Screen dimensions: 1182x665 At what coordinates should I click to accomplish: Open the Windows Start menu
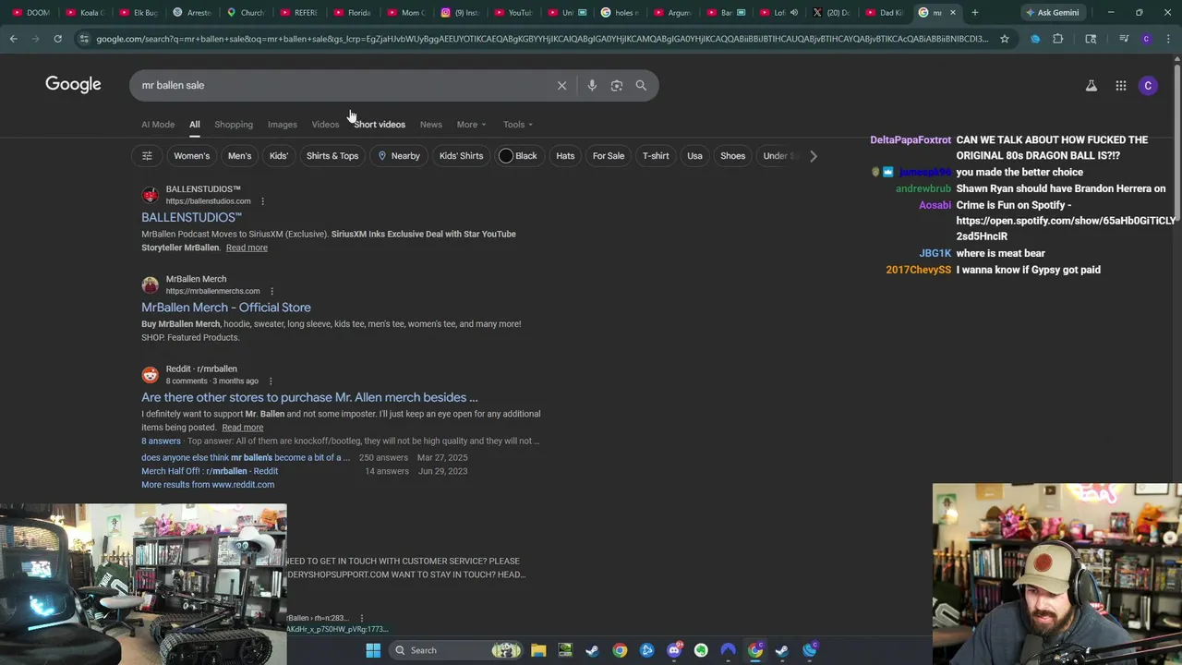[x=373, y=650]
